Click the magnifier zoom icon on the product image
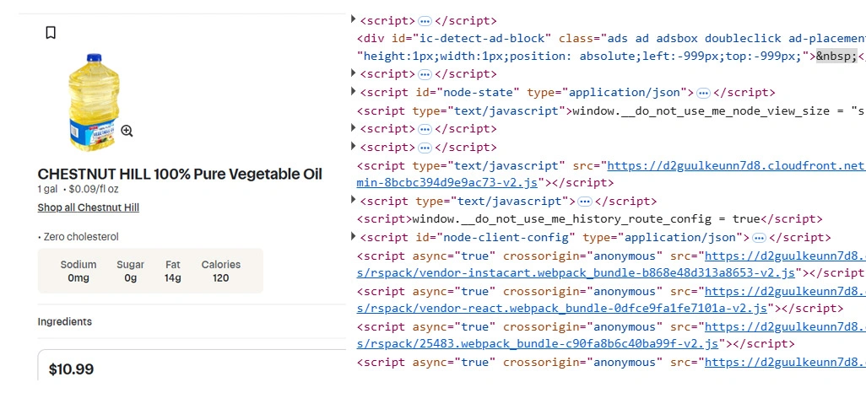The height and width of the screenshot is (393, 866). tap(127, 131)
